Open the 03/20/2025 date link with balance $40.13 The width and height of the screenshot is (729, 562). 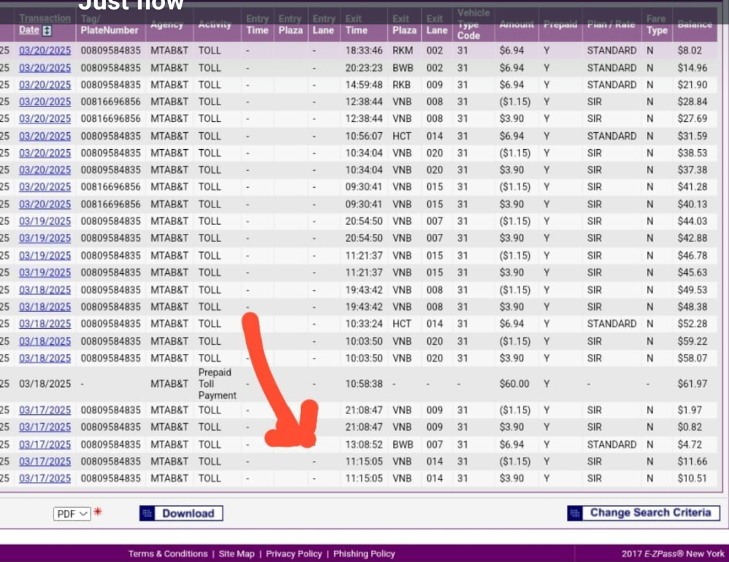(x=45, y=204)
